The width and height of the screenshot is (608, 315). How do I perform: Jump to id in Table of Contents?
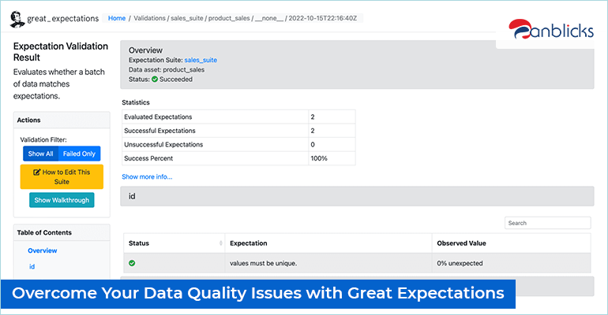coord(32,267)
